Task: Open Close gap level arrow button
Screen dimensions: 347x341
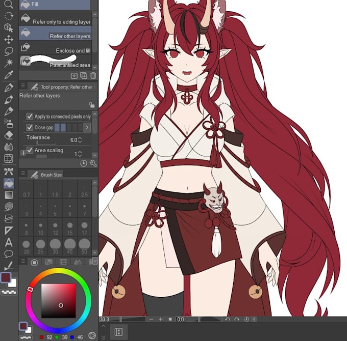Action: click(87, 127)
